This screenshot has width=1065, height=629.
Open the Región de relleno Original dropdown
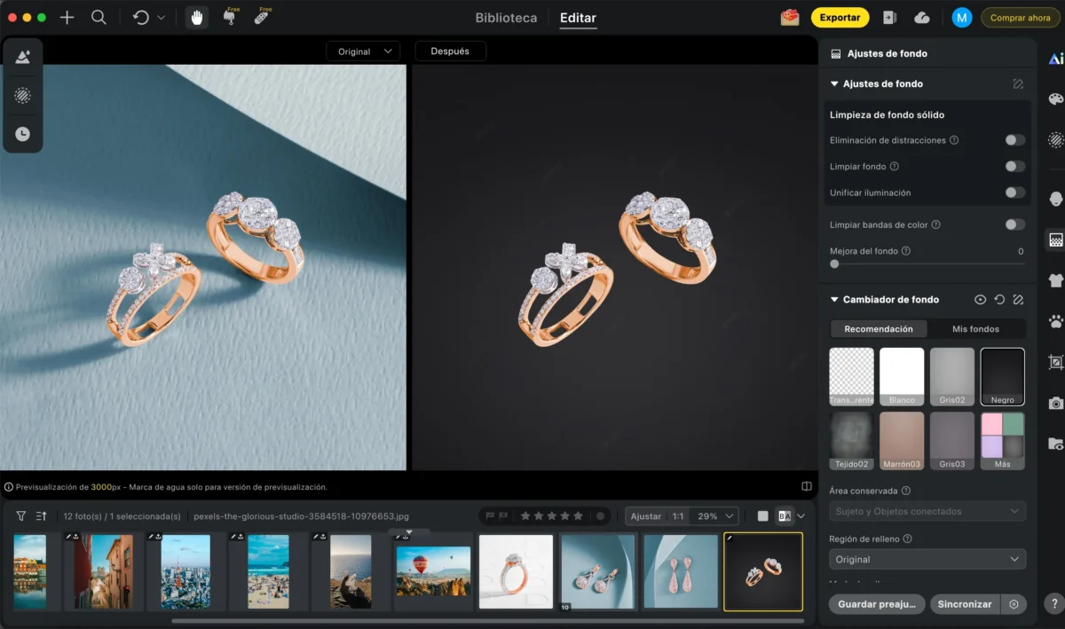click(x=927, y=559)
